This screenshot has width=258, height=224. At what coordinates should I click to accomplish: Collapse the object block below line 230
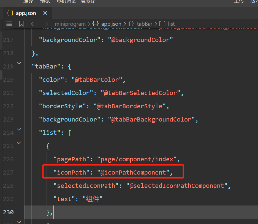click(x=19, y=222)
